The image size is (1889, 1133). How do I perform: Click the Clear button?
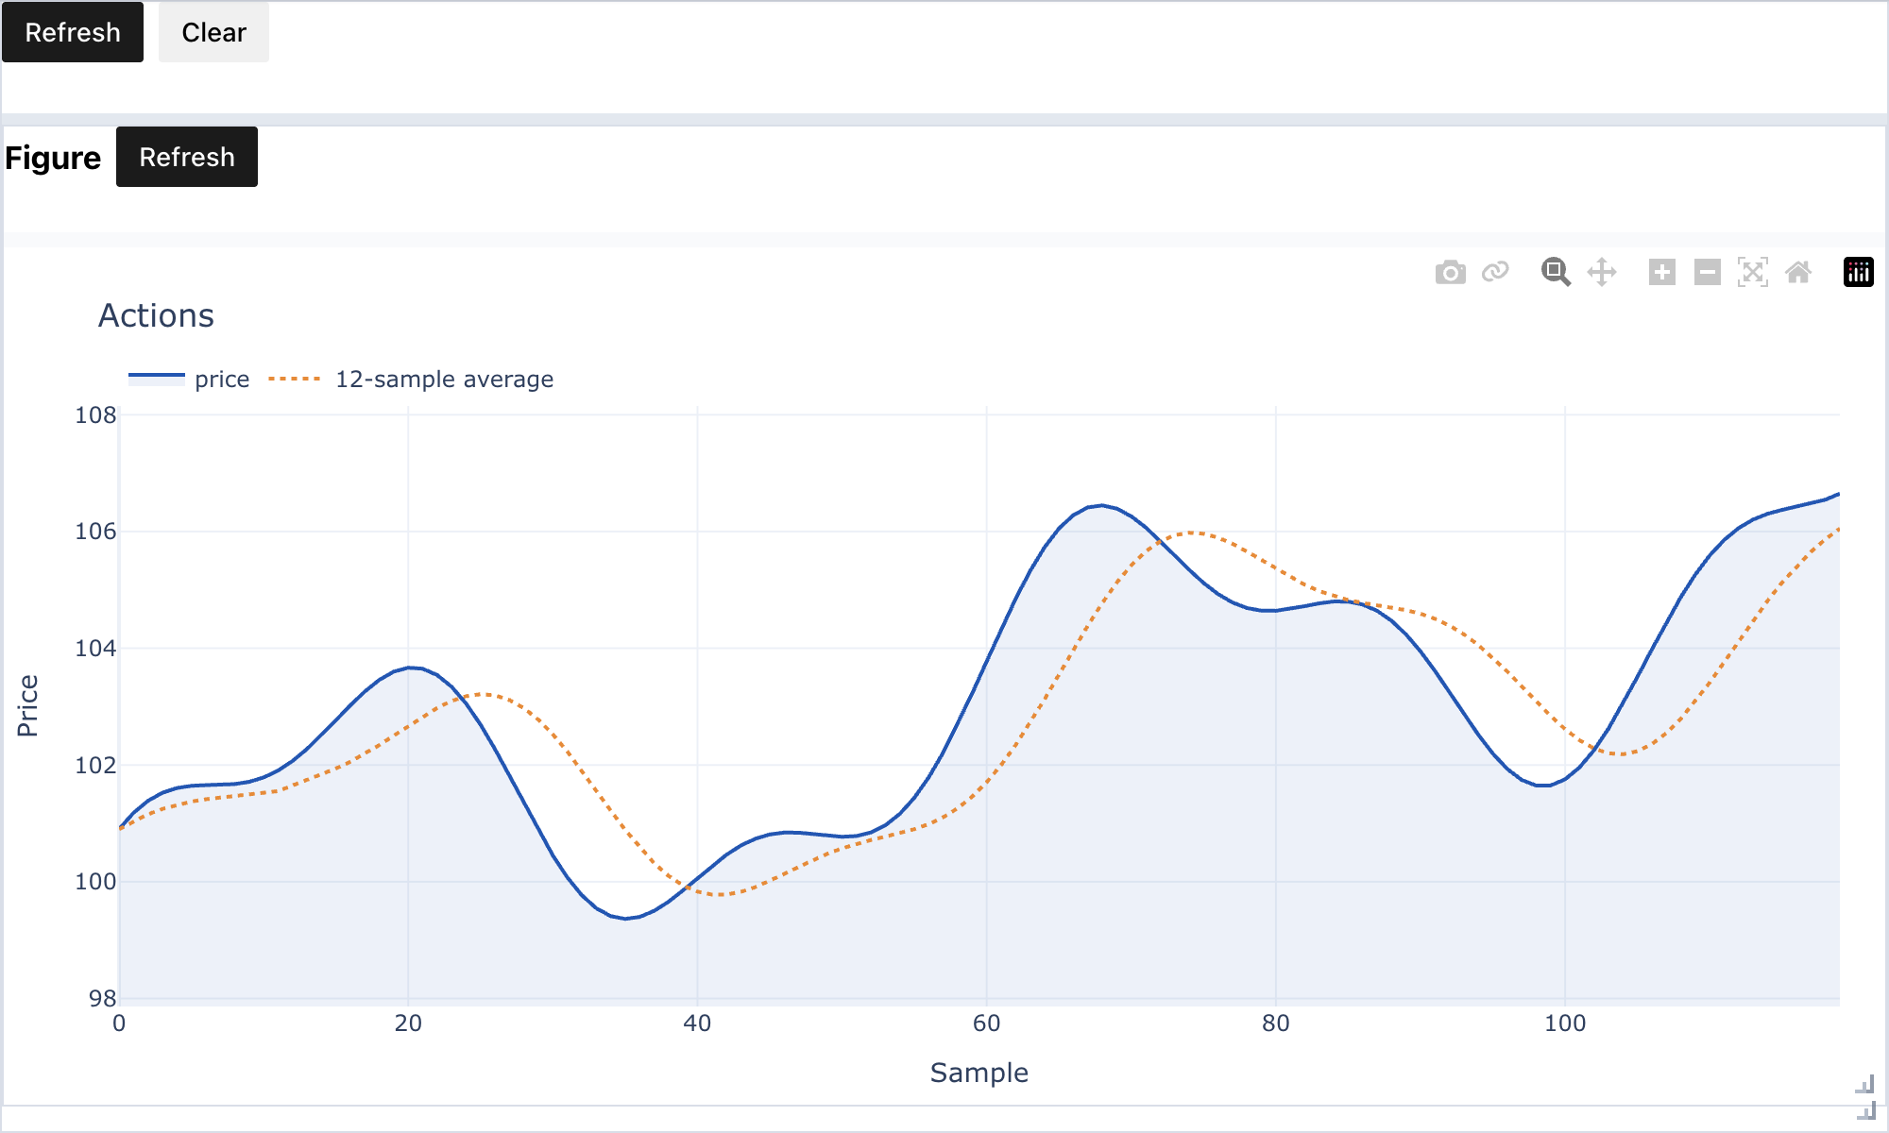click(x=213, y=32)
